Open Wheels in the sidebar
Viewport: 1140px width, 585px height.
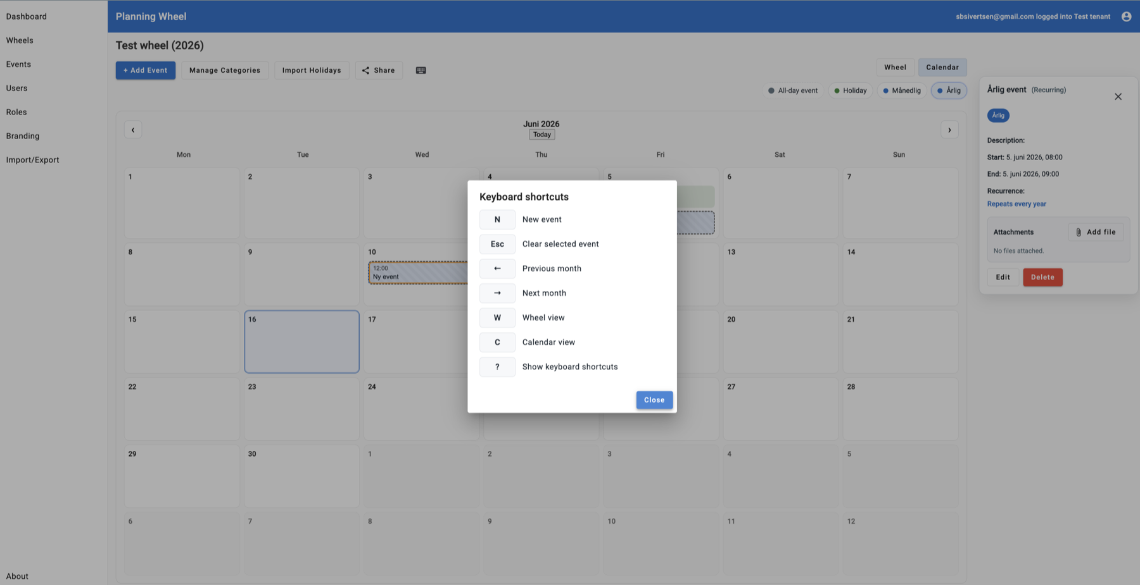20,40
